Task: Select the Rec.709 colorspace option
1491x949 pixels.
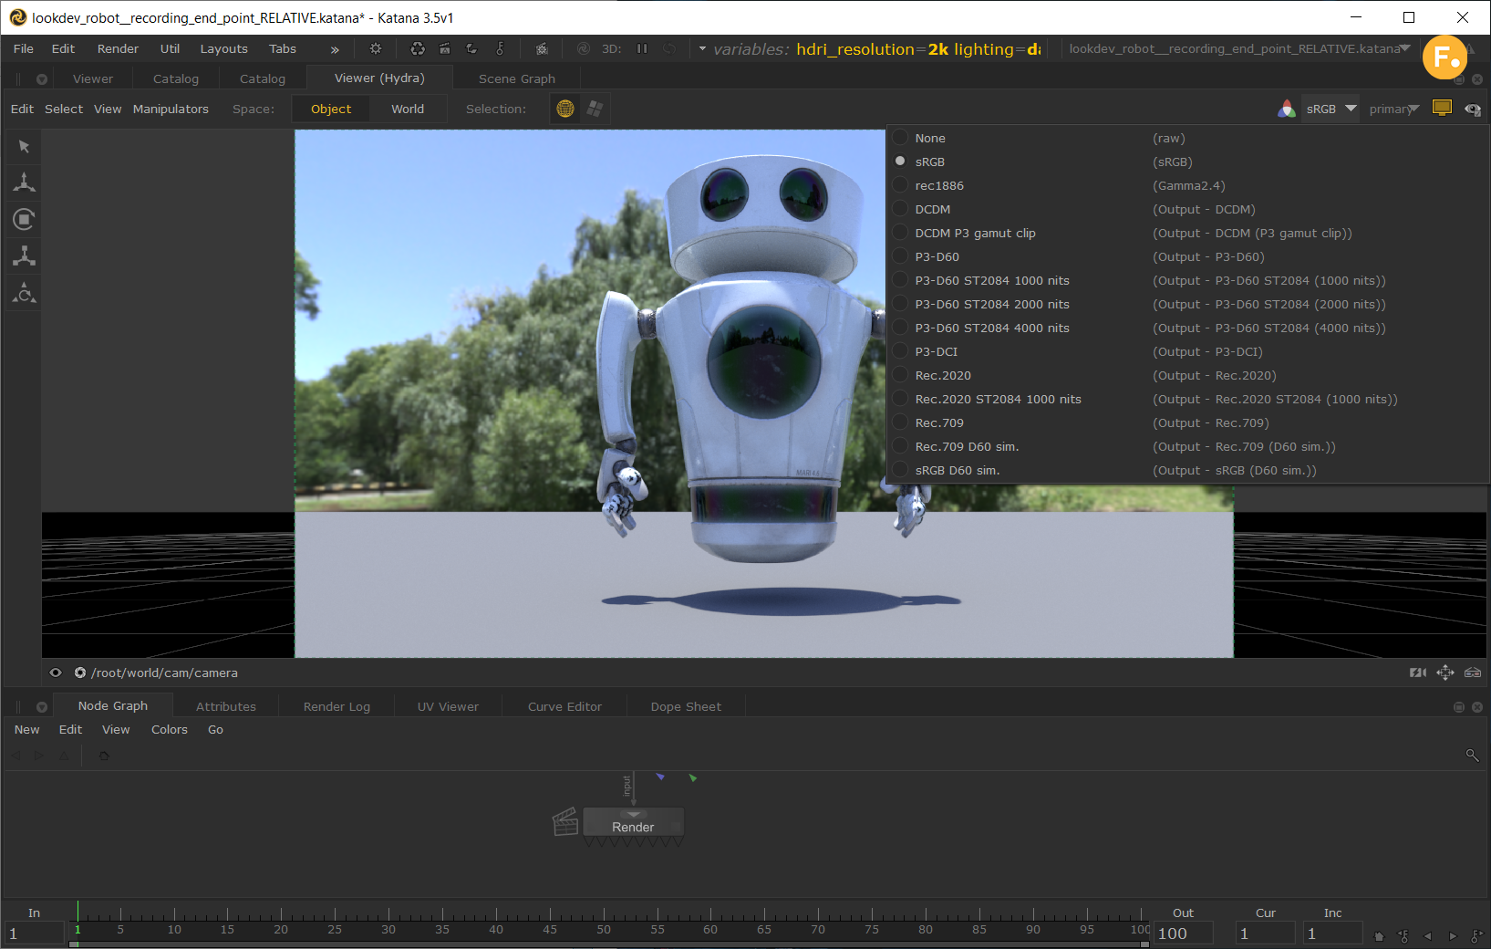Action: tap(939, 422)
